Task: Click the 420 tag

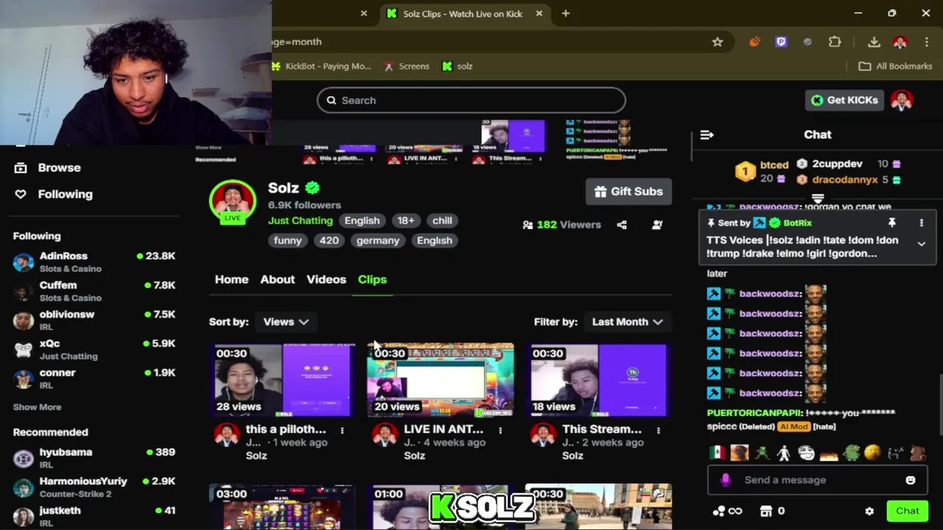Action: [329, 241]
